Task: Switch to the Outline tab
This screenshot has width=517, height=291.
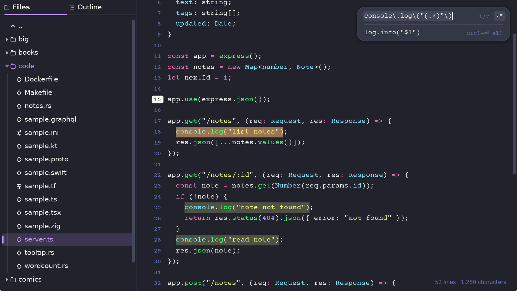Action: pos(86,7)
